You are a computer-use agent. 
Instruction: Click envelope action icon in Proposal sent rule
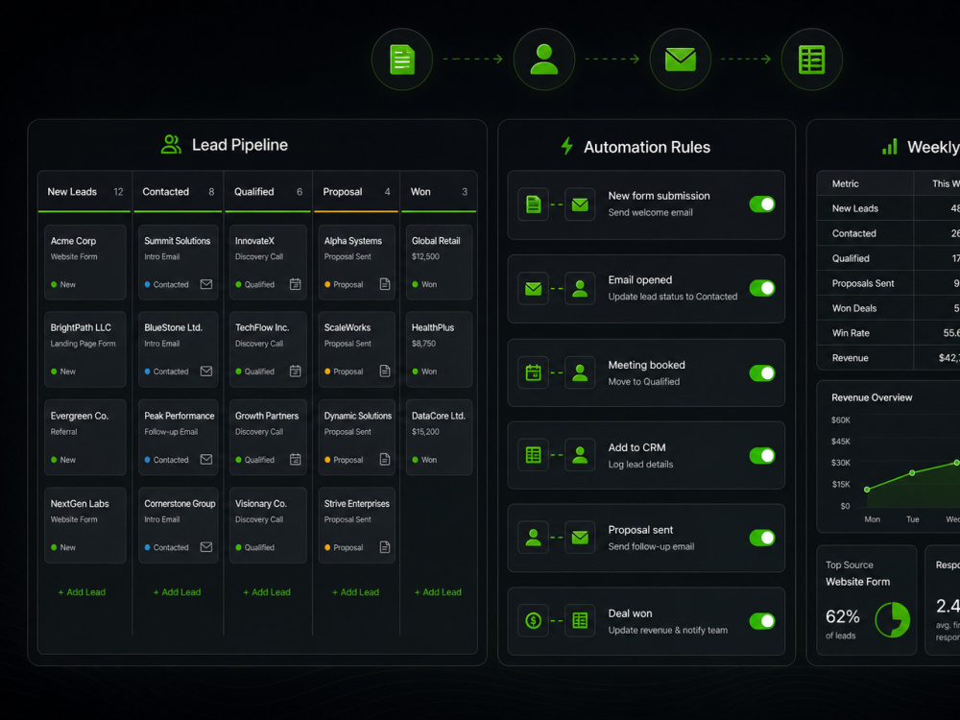[580, 538]
